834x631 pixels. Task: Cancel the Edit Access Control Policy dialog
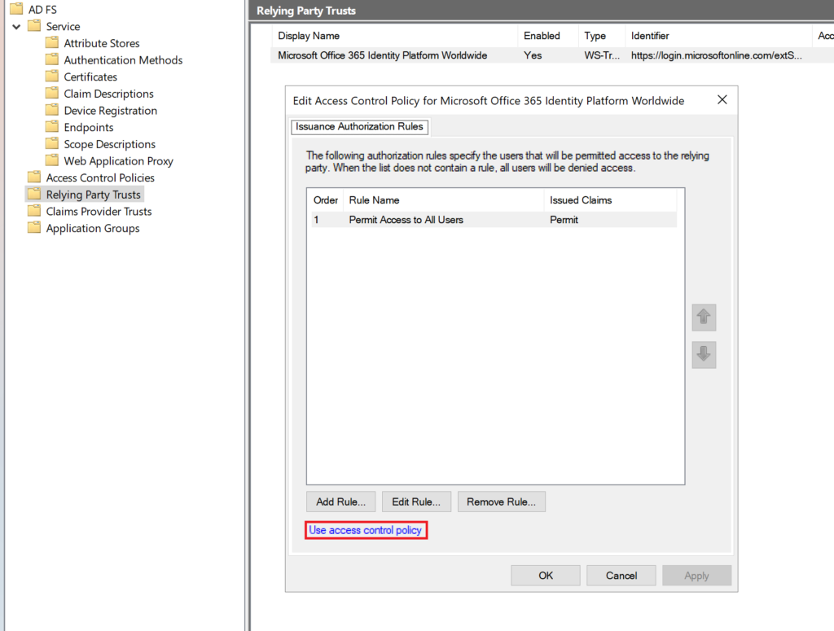pyautogui.click(x=621, y=576)
